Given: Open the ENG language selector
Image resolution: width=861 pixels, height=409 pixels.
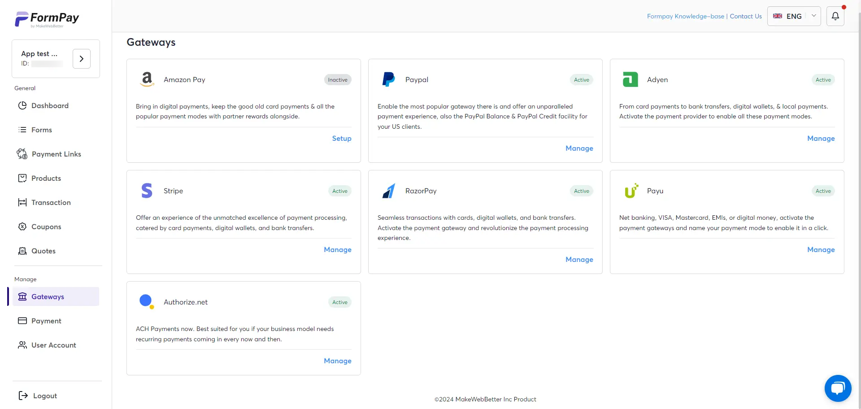Looking at the screenshot, I should 793,16.
